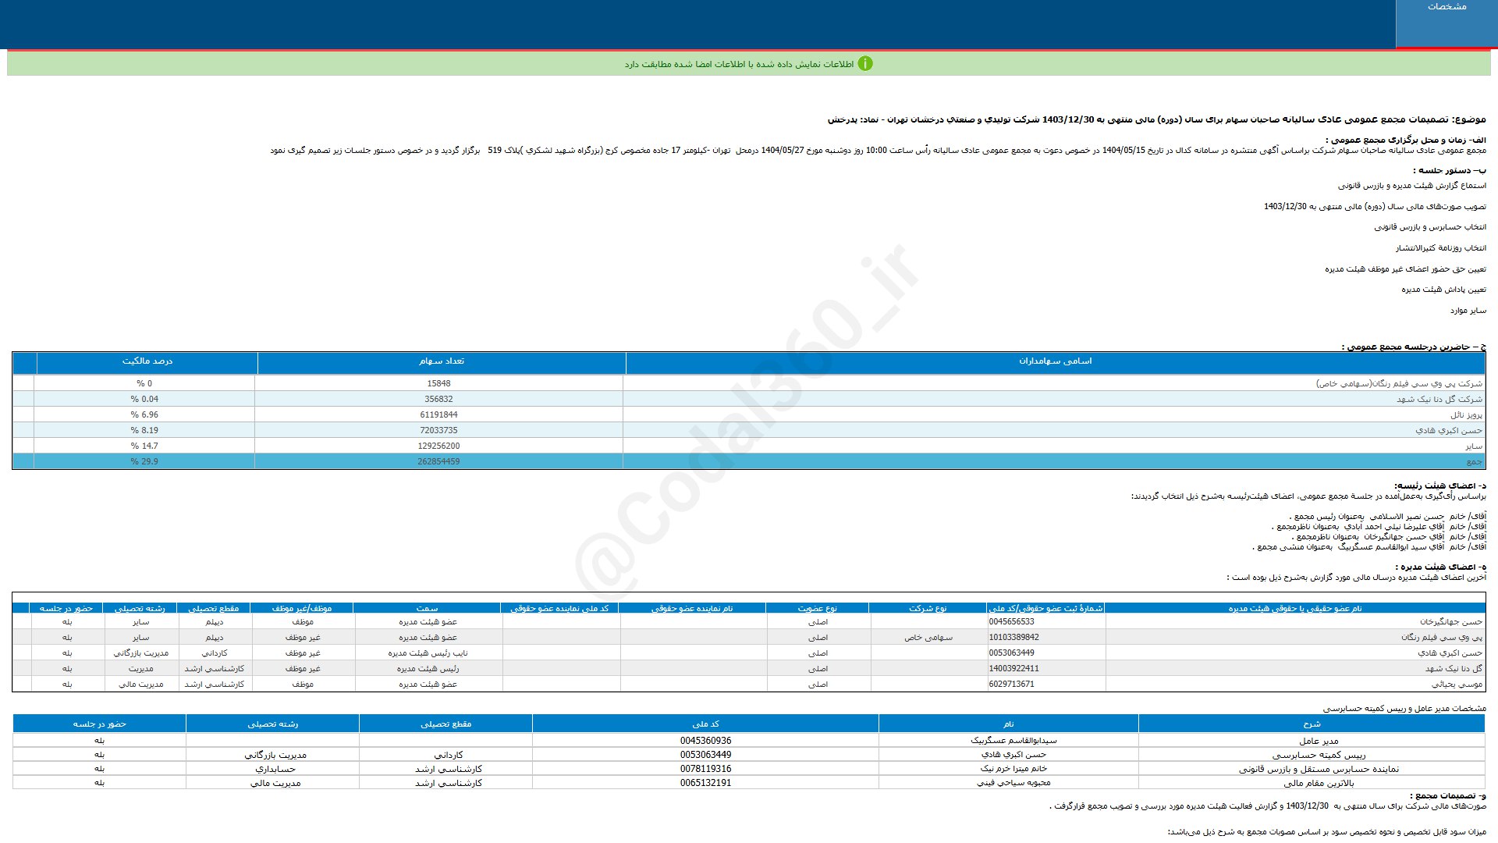Click 'حسابداری' field of study cell
Image resolution: width=1498 pixels, height=843 pixels.
click(x=275, y=769)
